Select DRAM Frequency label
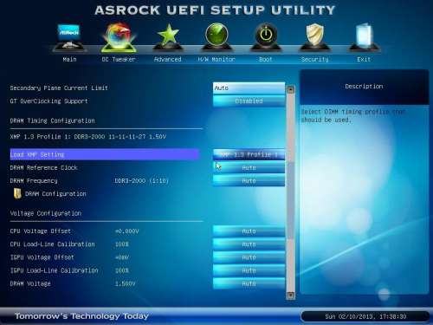The image size is (433, 325). 34,181
